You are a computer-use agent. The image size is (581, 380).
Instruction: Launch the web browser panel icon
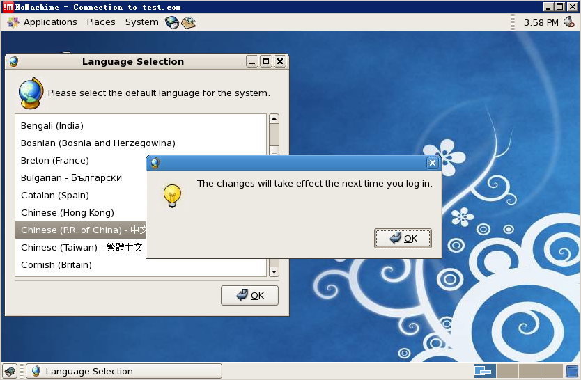click(x=172, y=22)
